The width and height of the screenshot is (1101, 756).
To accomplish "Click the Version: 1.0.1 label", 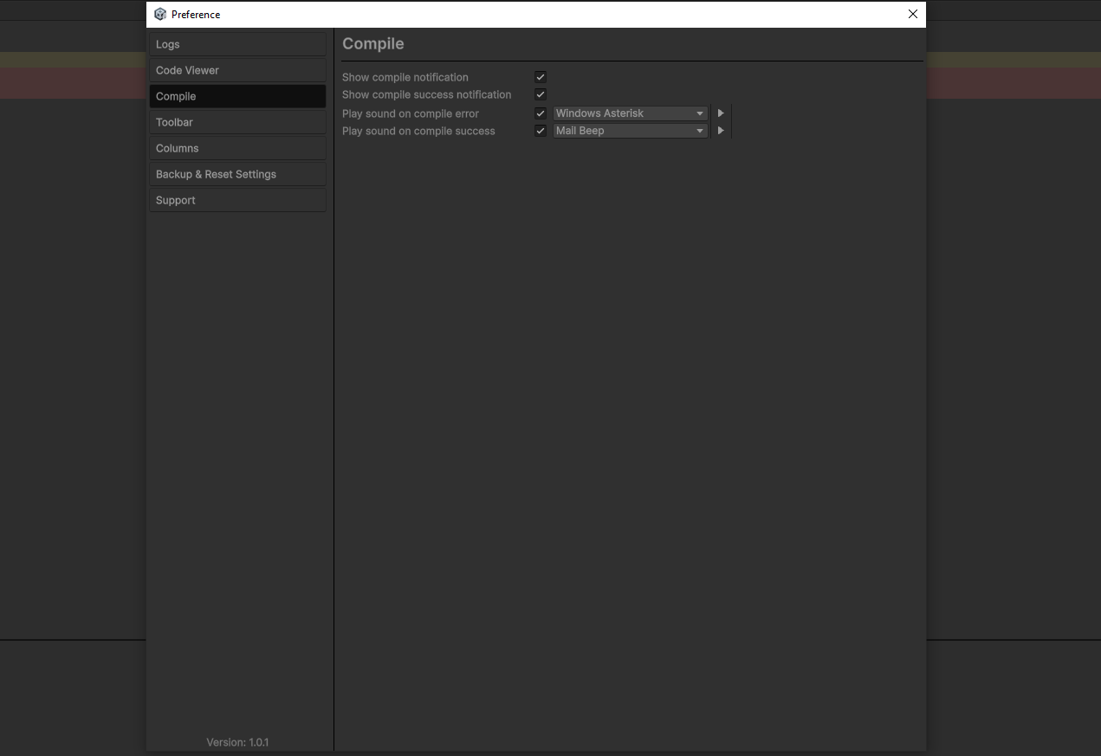I will pyautogui.click(x=237, y=742).
